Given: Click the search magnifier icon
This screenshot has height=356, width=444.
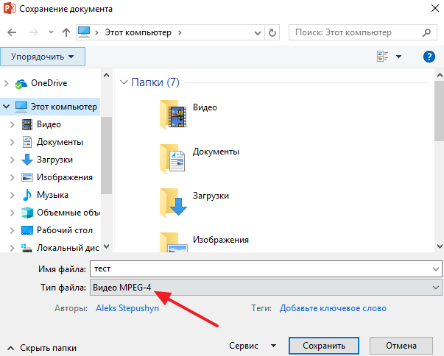Looking at the screenshot, I should [427, 32].
